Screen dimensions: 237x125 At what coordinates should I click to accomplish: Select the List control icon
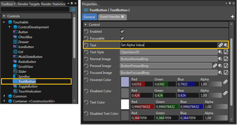click(x=15, y=52)
